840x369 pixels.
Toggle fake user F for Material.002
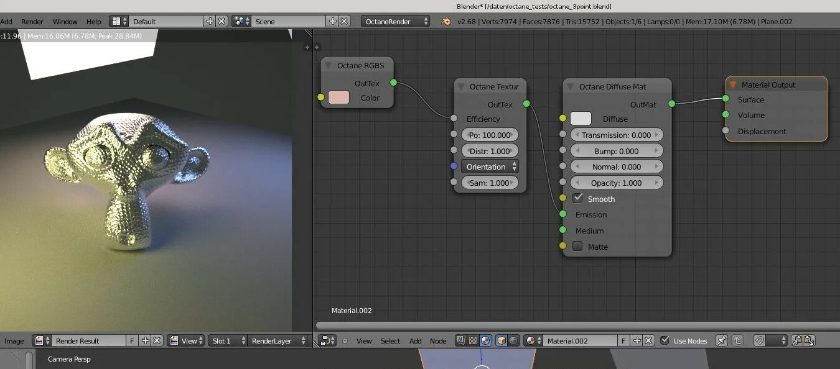pyautogui.click(x=623, y=340)
